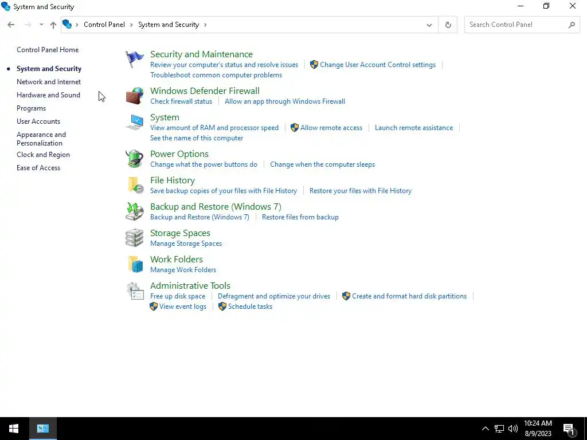This screenshot has height=440, width=587.
Task: Click Review your computer's status and resolve issues
Action: pos(224,64)
